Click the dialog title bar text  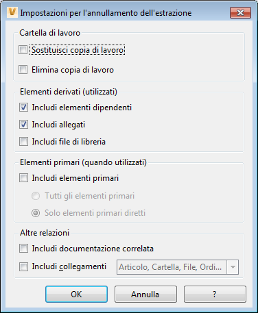point(106,13)
